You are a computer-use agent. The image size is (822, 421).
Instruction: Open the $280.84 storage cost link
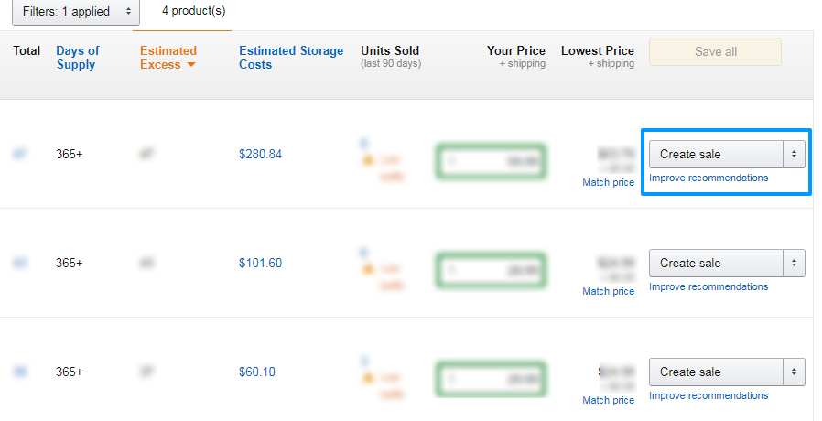pyautogui.click(x=260, y=154)
